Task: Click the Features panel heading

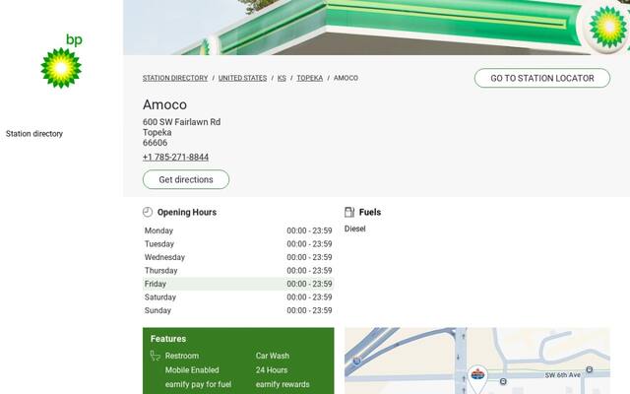Action: point(168,339)
